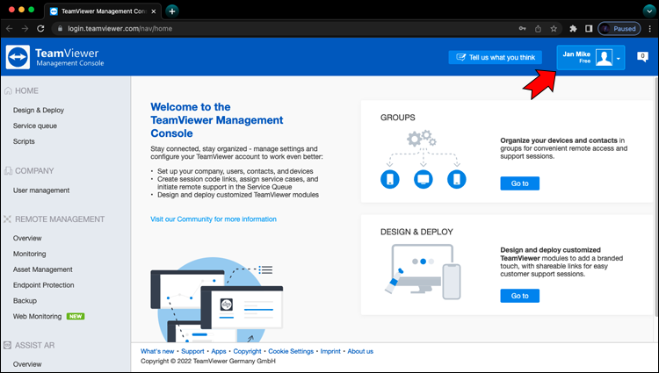Click the HOME house icon in sidebar
Image resolution: width=659 pixels, height=373 pixels.
point(8,90)
